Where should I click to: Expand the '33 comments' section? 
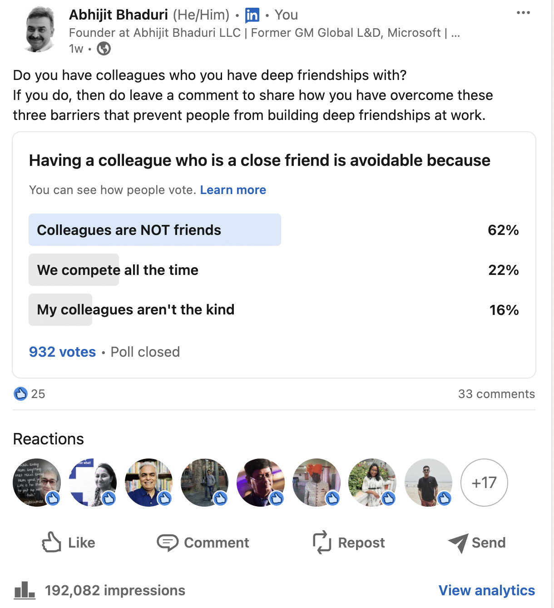[x=496, y=394]
